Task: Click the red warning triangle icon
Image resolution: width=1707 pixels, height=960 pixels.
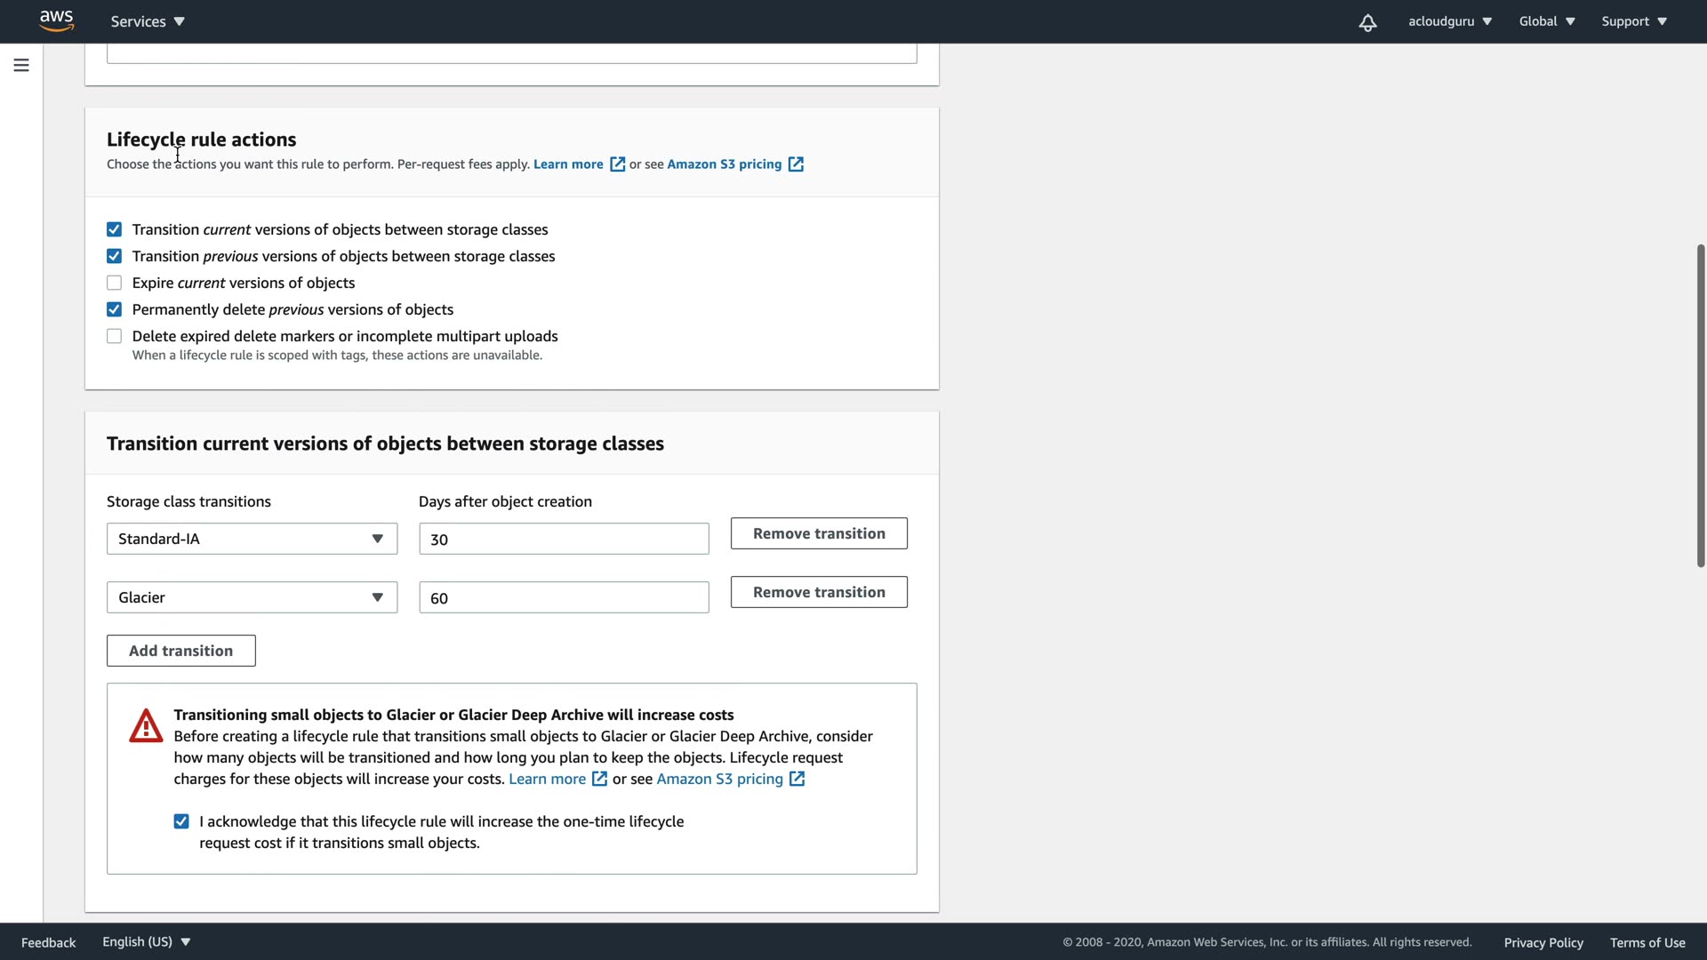Action: pyautogui.click(x=146, y=726)
